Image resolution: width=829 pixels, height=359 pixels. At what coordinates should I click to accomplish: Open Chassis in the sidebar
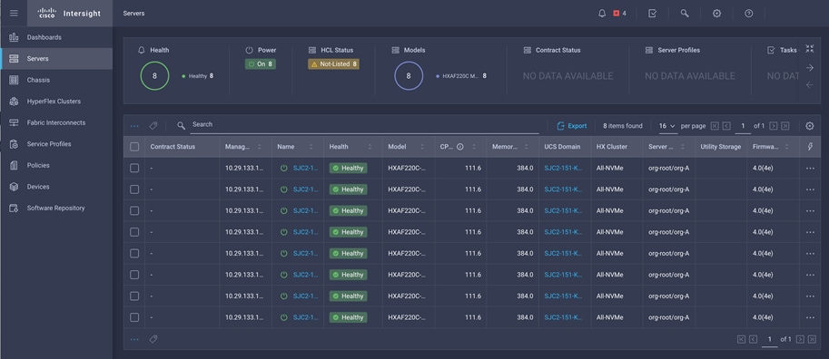coord(56,80)
